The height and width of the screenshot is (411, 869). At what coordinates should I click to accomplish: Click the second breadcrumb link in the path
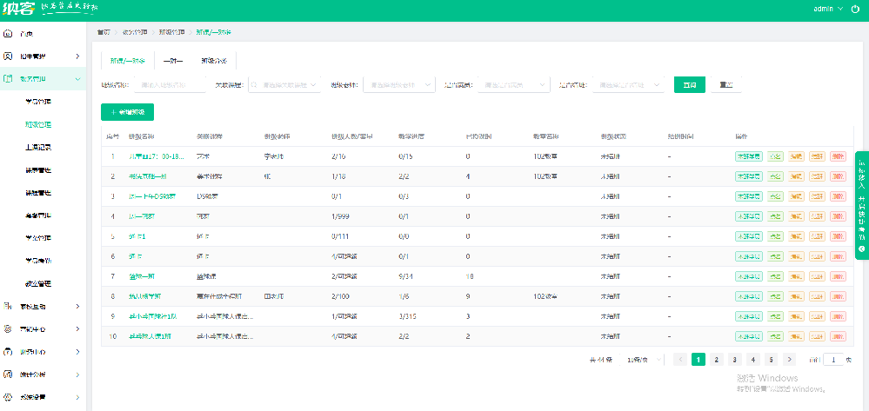tap(135, 32)
